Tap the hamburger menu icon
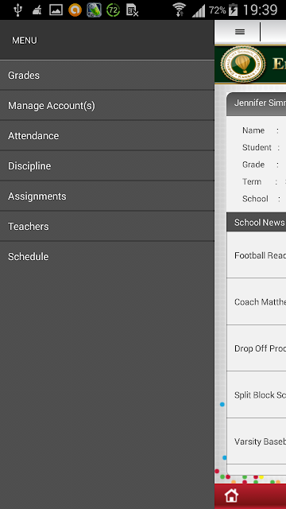 (x=240, y=32)
